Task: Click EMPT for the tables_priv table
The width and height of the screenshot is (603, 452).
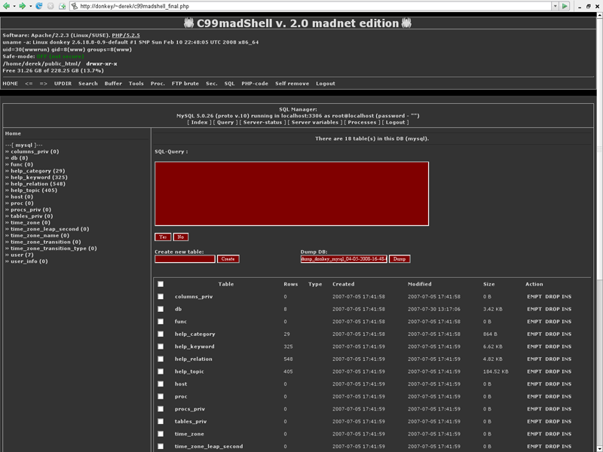Action: tap(534, 422)
